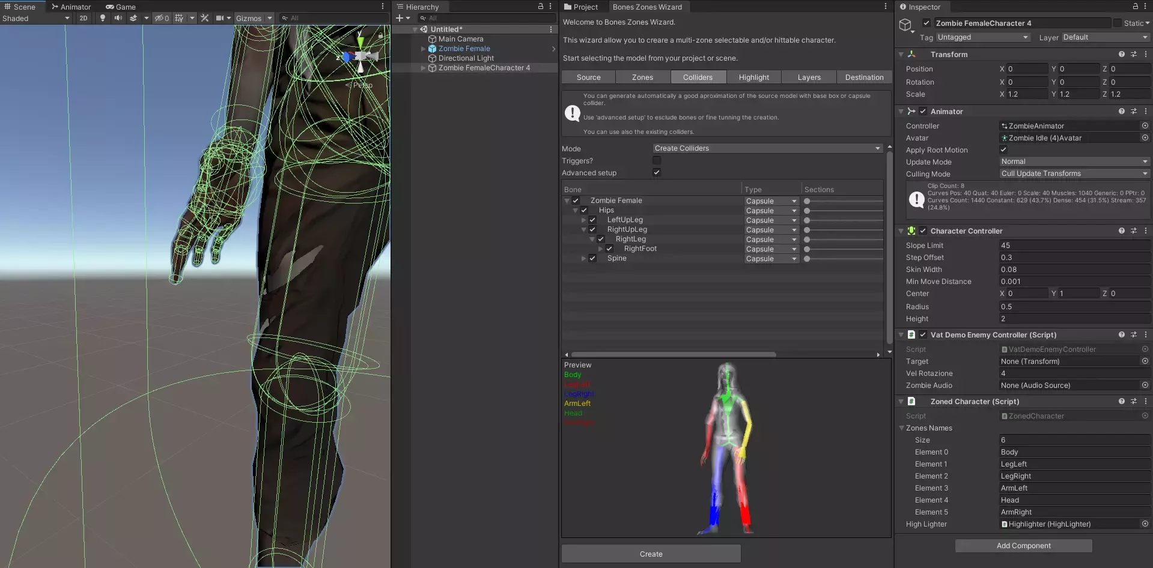Open the Tag dropdown set to Untagged
1153x568 pixels.
982,37
